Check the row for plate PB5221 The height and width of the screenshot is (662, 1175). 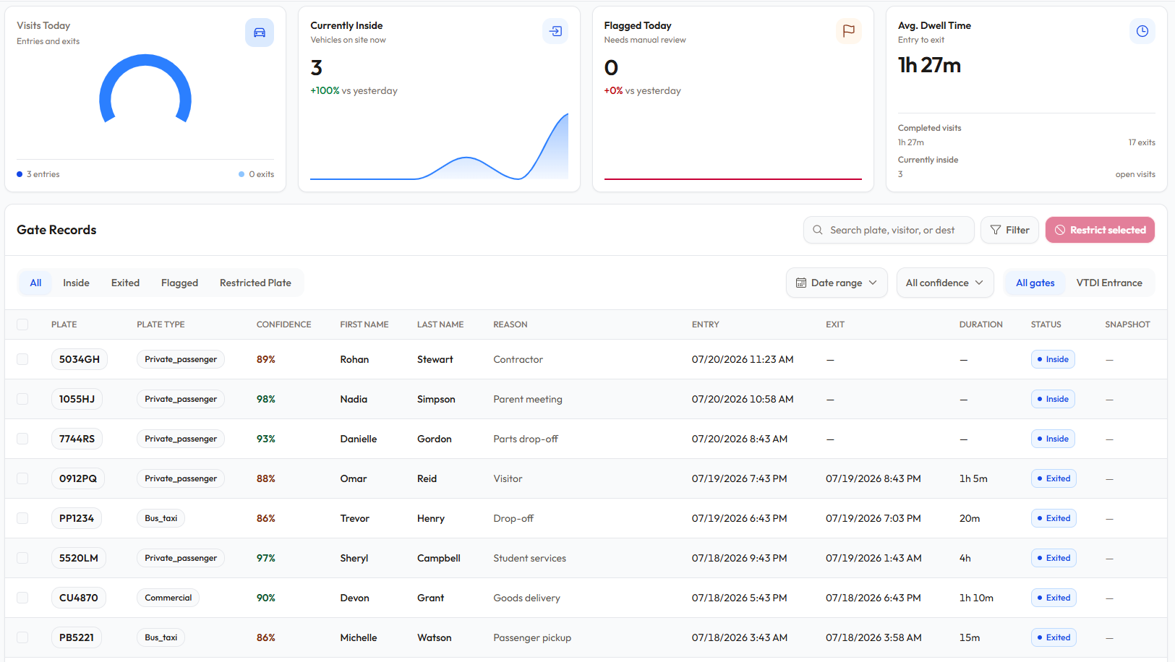22,637
